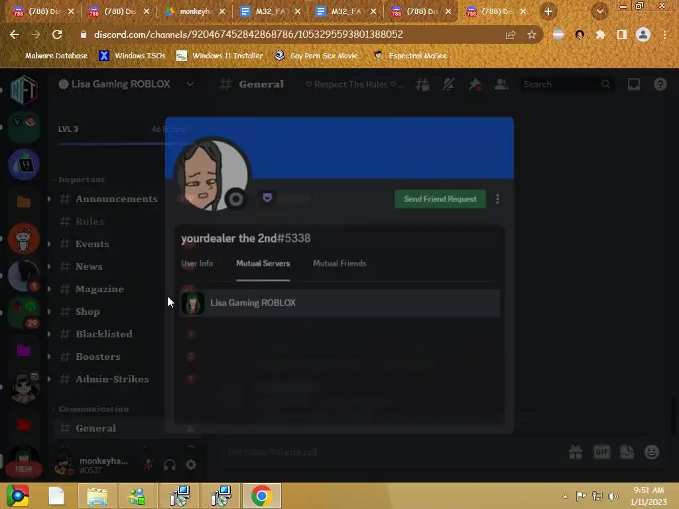Collapse the Important category

[x=81, y=180]
